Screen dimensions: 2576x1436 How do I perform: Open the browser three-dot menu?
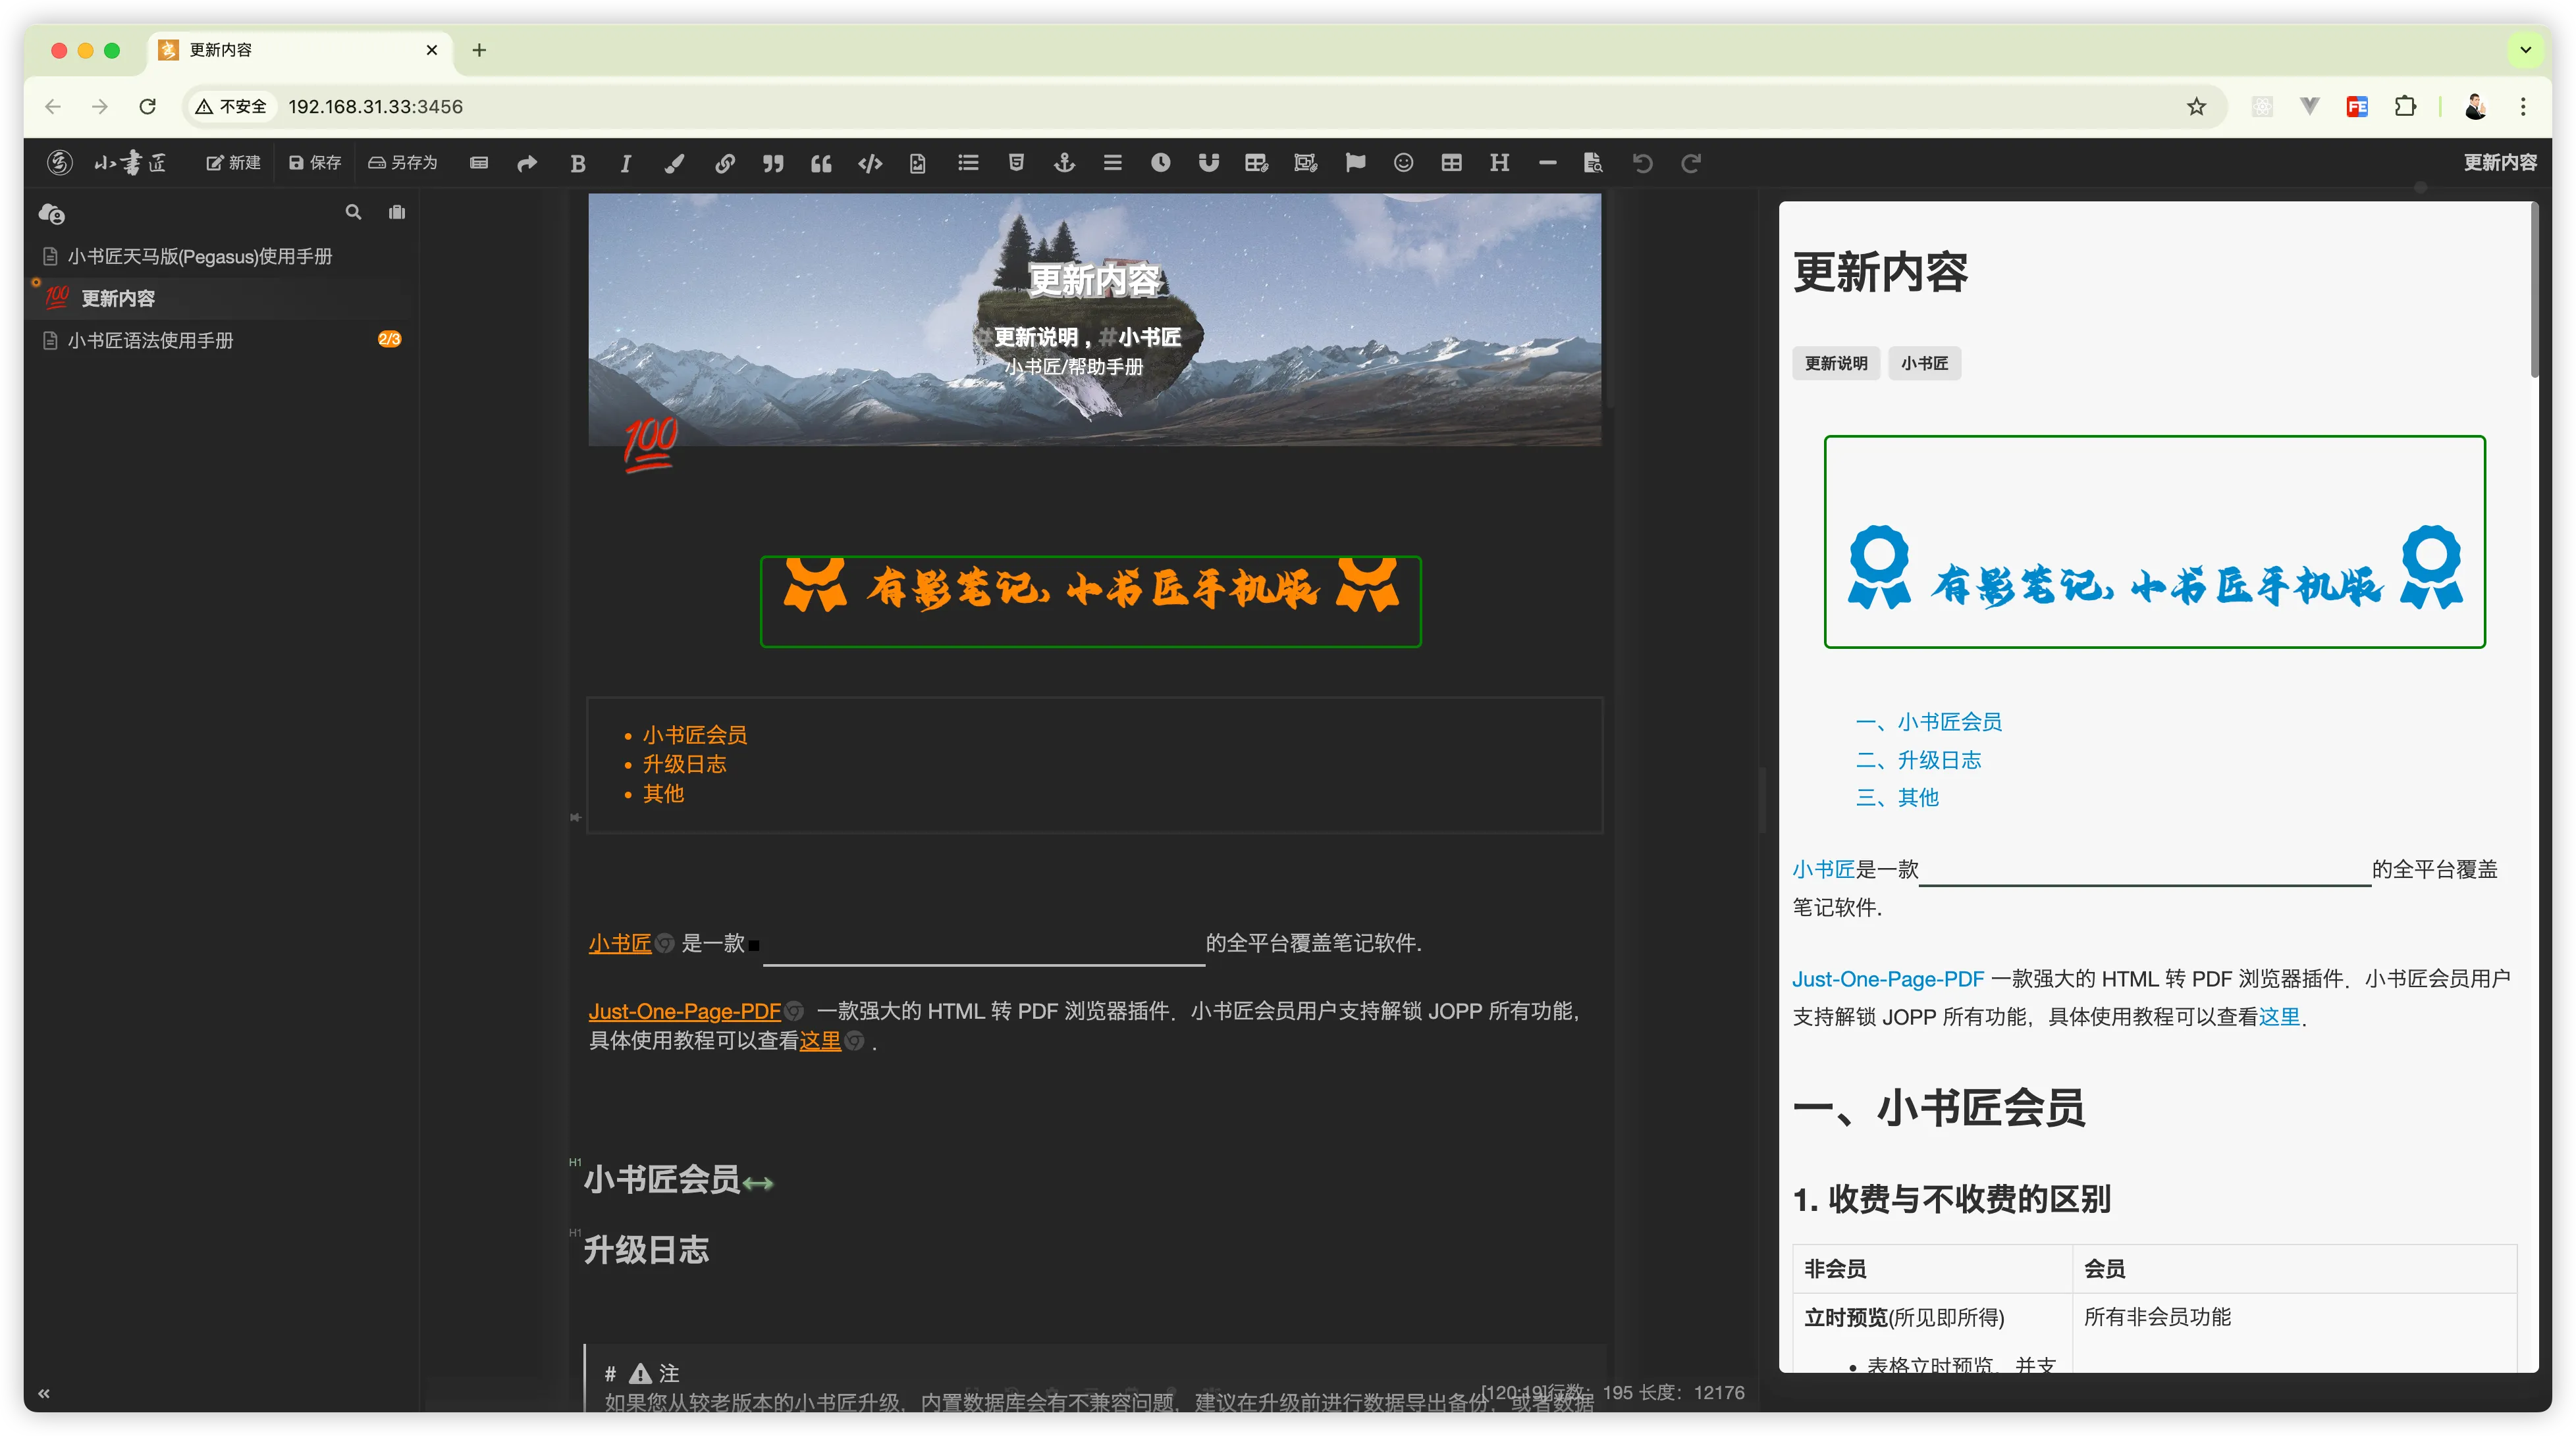coord(2523,106)
